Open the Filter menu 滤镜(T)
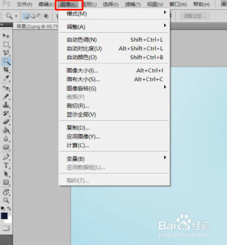Screen dimensions: 227x245 pyautogui.click(x=133, y=4)
